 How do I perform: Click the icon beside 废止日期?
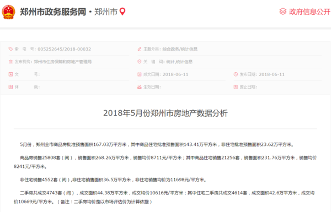(236, 87)
